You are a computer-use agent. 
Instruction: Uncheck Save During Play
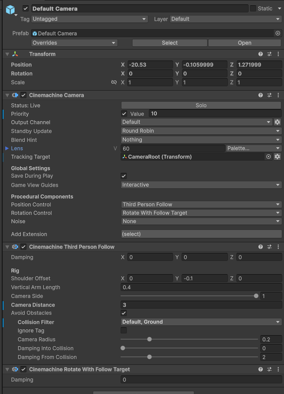tap(124, 176)
